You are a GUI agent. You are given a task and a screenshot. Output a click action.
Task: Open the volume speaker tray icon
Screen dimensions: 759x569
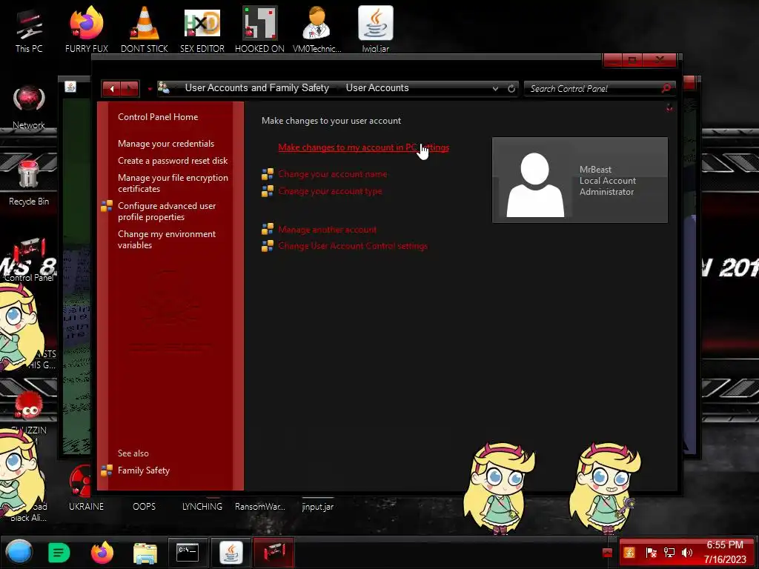tap(686, 553)
